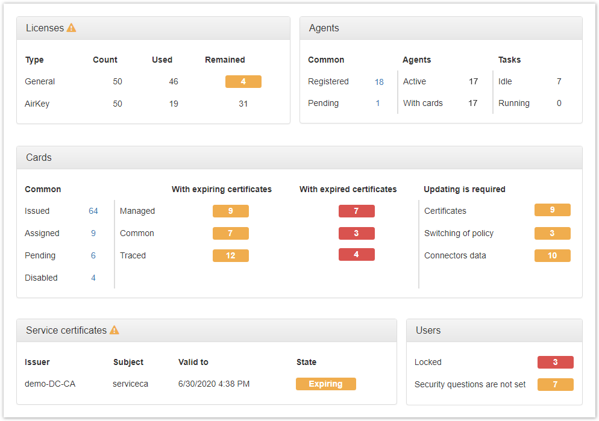Click Managed expired certificates red badge
Viewport: 599px width, 421px height.
tap(356, 211)
